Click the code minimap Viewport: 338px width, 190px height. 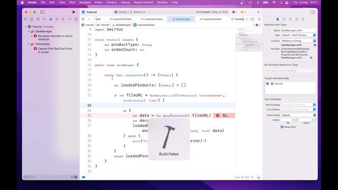[249, 40]
